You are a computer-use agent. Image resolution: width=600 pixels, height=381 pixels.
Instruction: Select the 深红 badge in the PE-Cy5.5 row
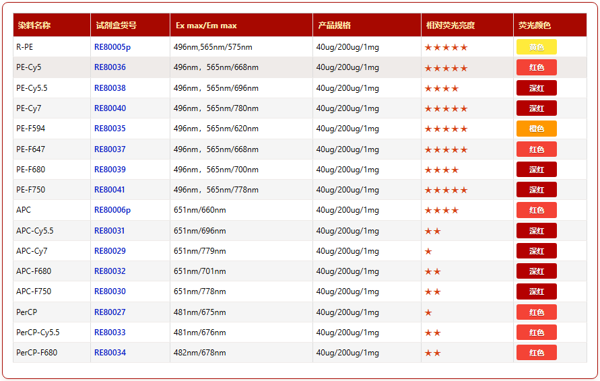(536, 88)
